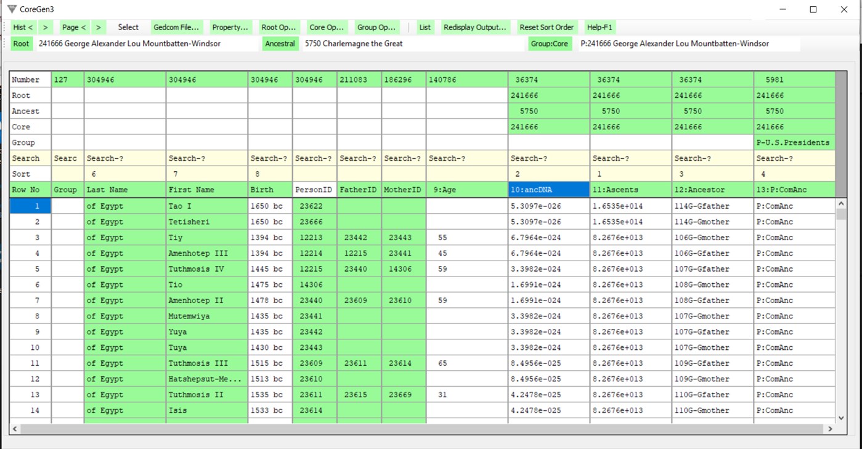
Task: Open the Redisplay Output dialog
Action: [x=474, y=27]
